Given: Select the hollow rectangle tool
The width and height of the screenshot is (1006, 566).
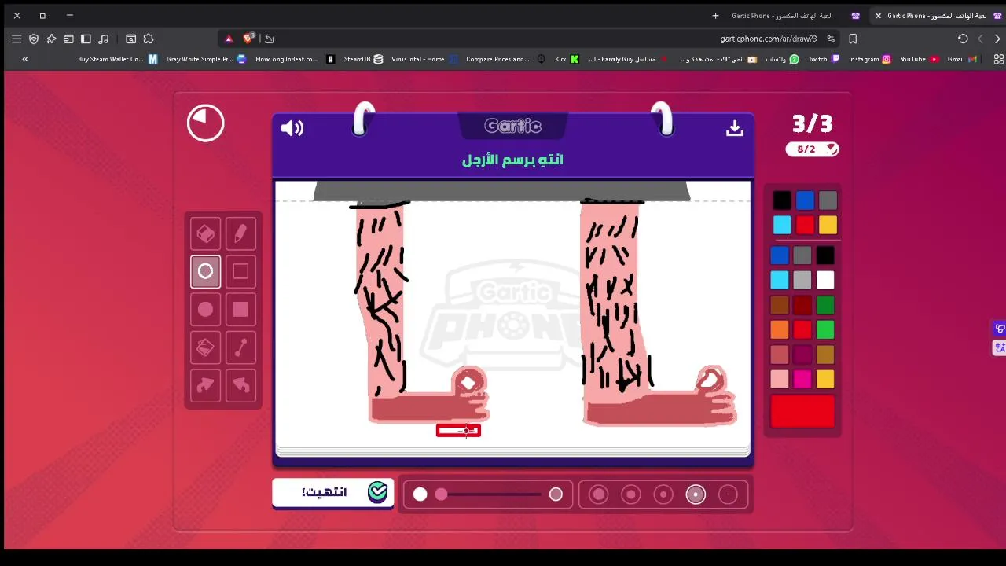Looking at the screenshot, I should [240, 271].
